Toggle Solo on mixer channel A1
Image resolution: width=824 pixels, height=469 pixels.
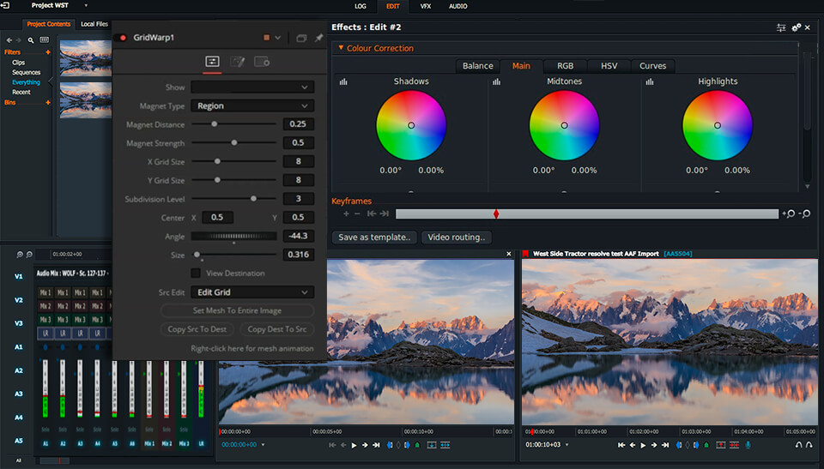click(x=45, y=430)
